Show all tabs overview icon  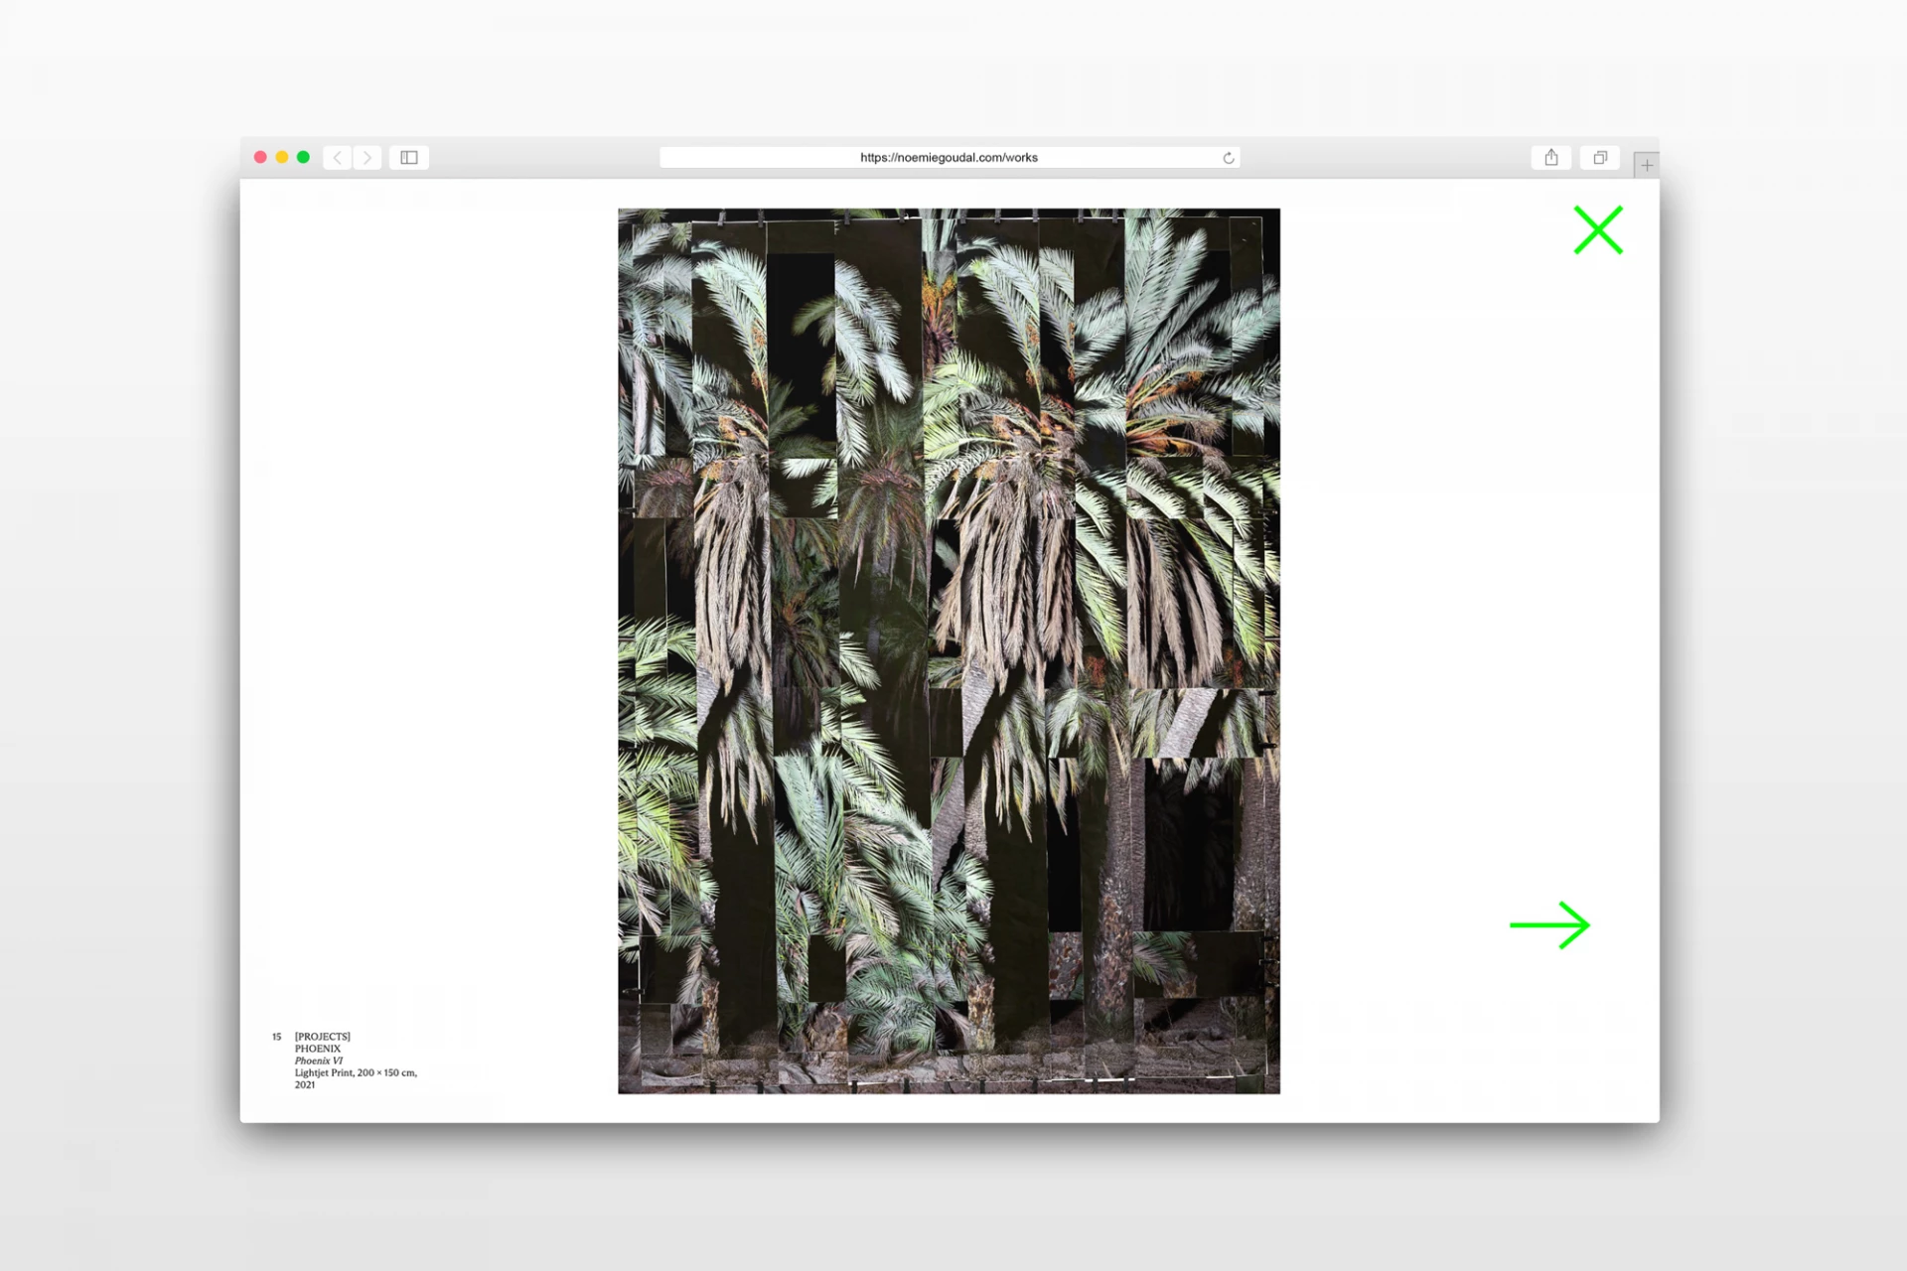(x=1600, y=158)
